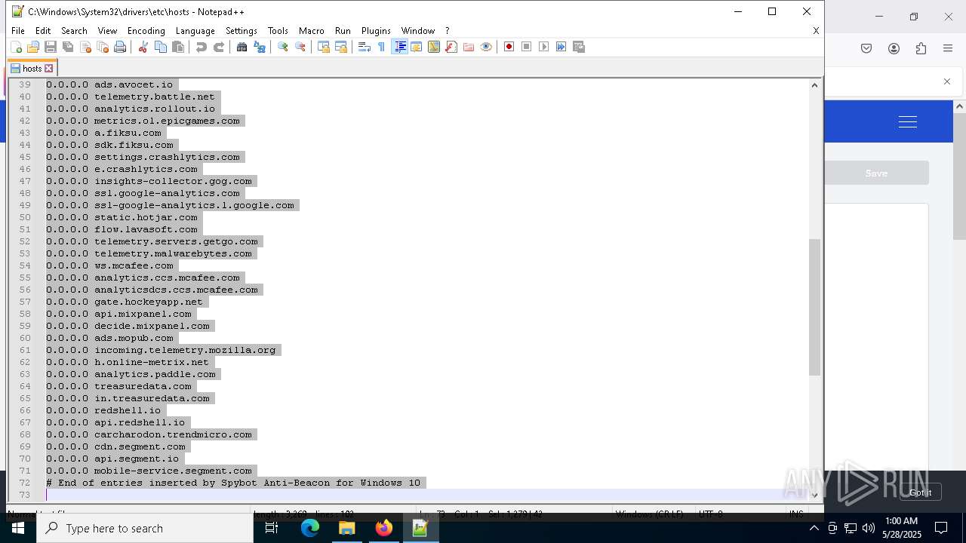This screenshot has height=543, width=966.
Task: Toggle Show All Characters pilcrow icon
Action: click(x=381, y=47)
